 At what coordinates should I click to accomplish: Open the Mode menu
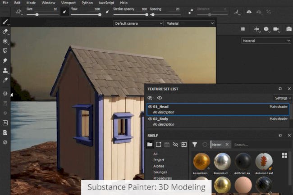tap(31, 3)
